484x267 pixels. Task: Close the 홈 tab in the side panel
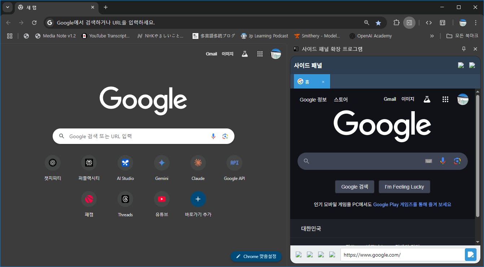(323, 82)
